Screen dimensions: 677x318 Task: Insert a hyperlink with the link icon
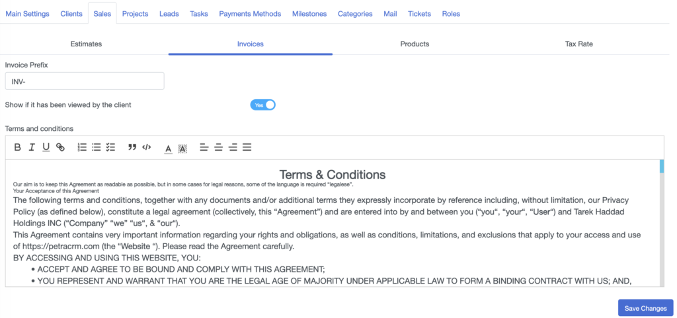60,147
